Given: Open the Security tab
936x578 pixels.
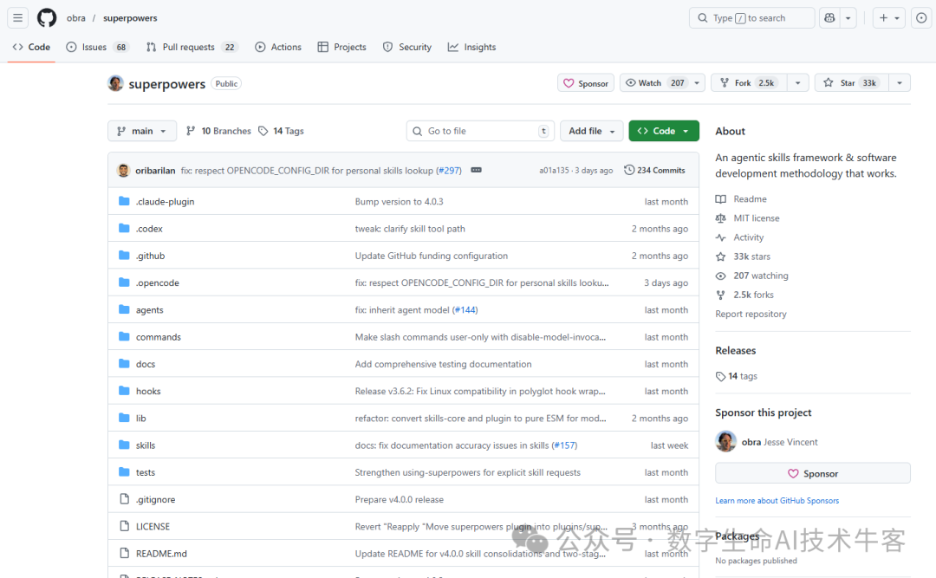Looking at the screenshot, I should pos(407,47).
